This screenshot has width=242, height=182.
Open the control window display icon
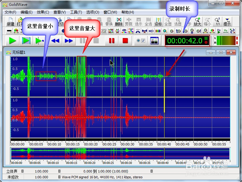154,41
